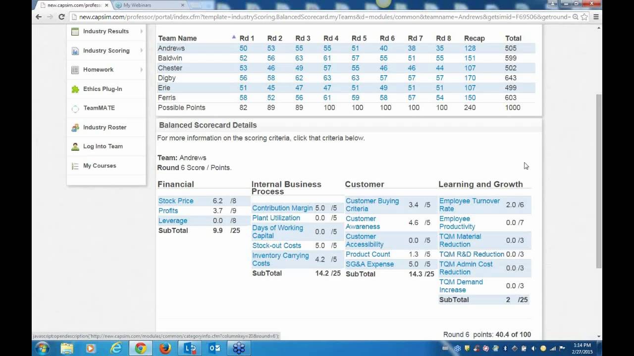Click the taskbar clock showing 1:14 PM
Screen dimensions: 634x356
(x=581, y=348)
